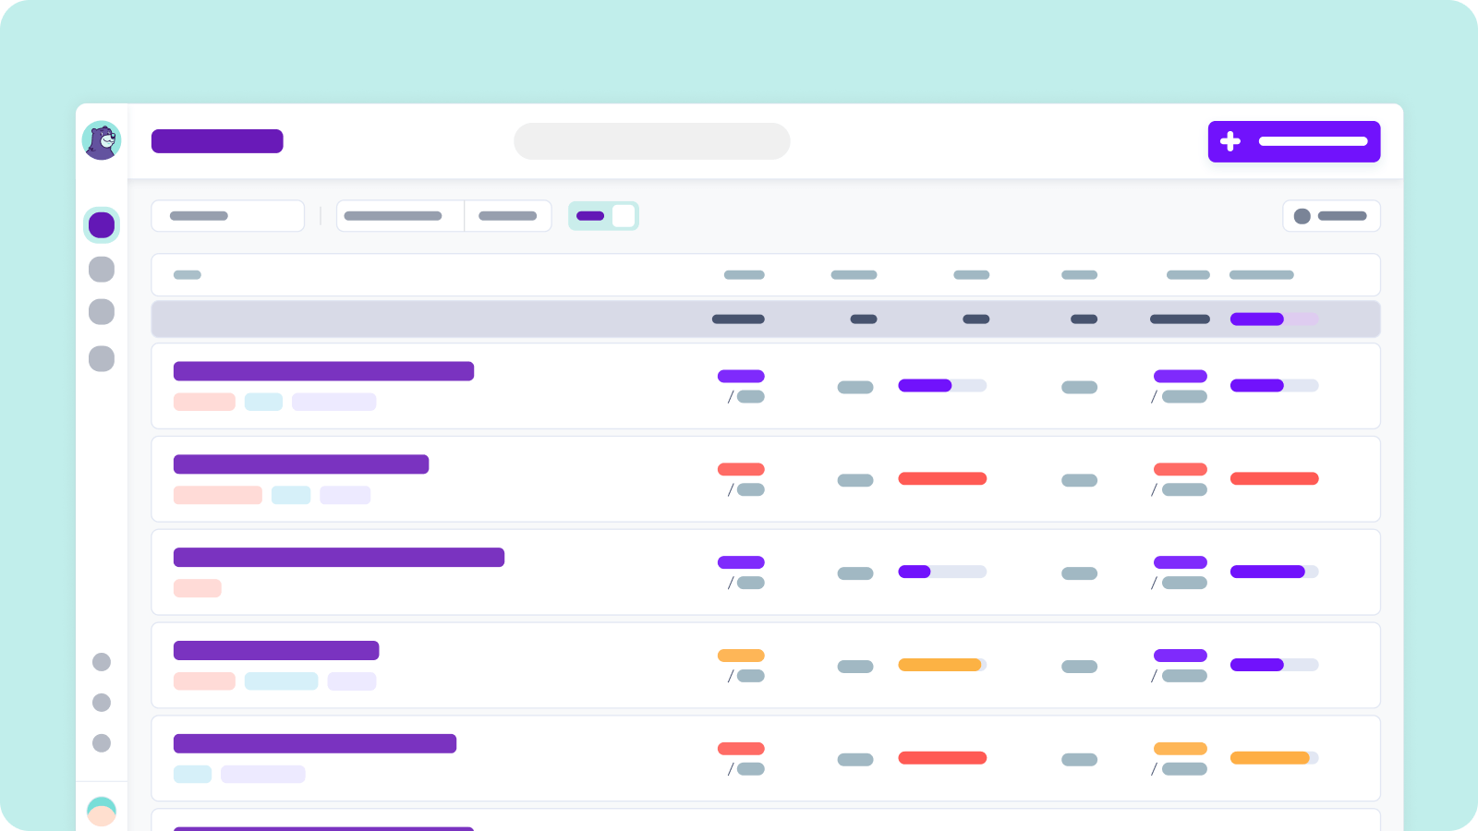This screenshot has height=831, width=1478.
Task: Sort by the leftmost table column header
Action: point(188,275)
